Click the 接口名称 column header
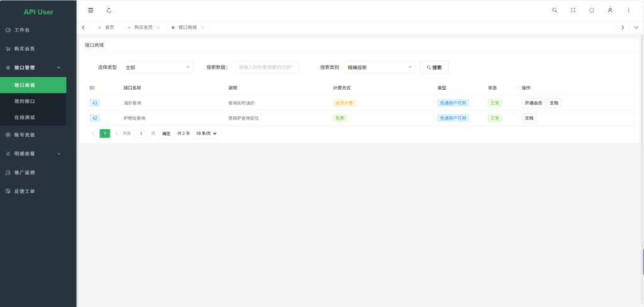 tap(132, 88)
